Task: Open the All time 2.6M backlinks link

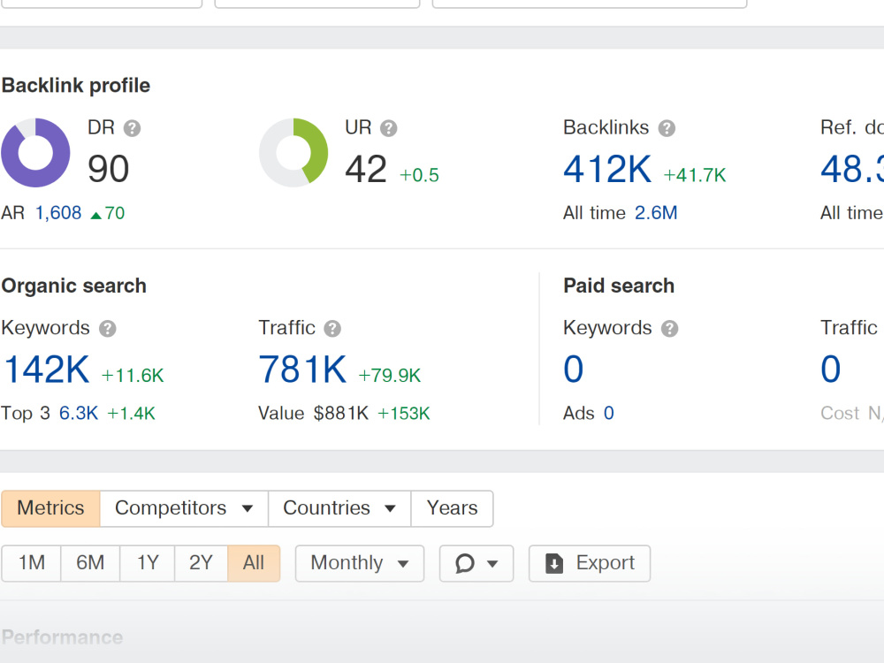Action: [x=656, y=213]
